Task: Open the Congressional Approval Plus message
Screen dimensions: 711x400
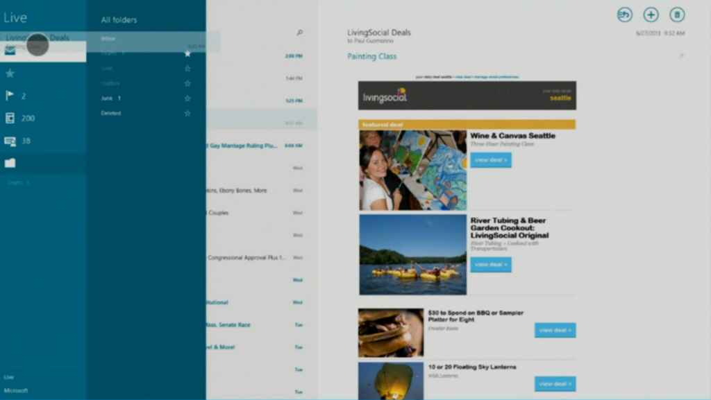Action: 262,257
